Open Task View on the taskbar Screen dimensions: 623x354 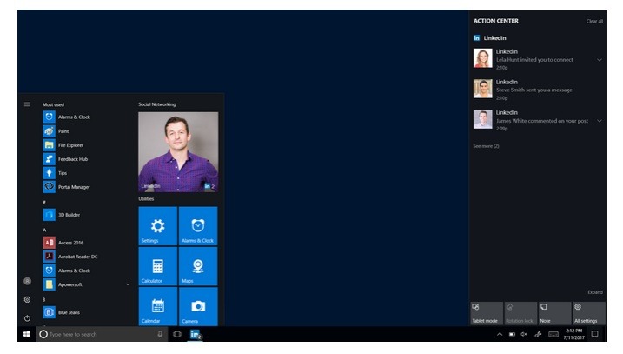[x=177, y=334]
